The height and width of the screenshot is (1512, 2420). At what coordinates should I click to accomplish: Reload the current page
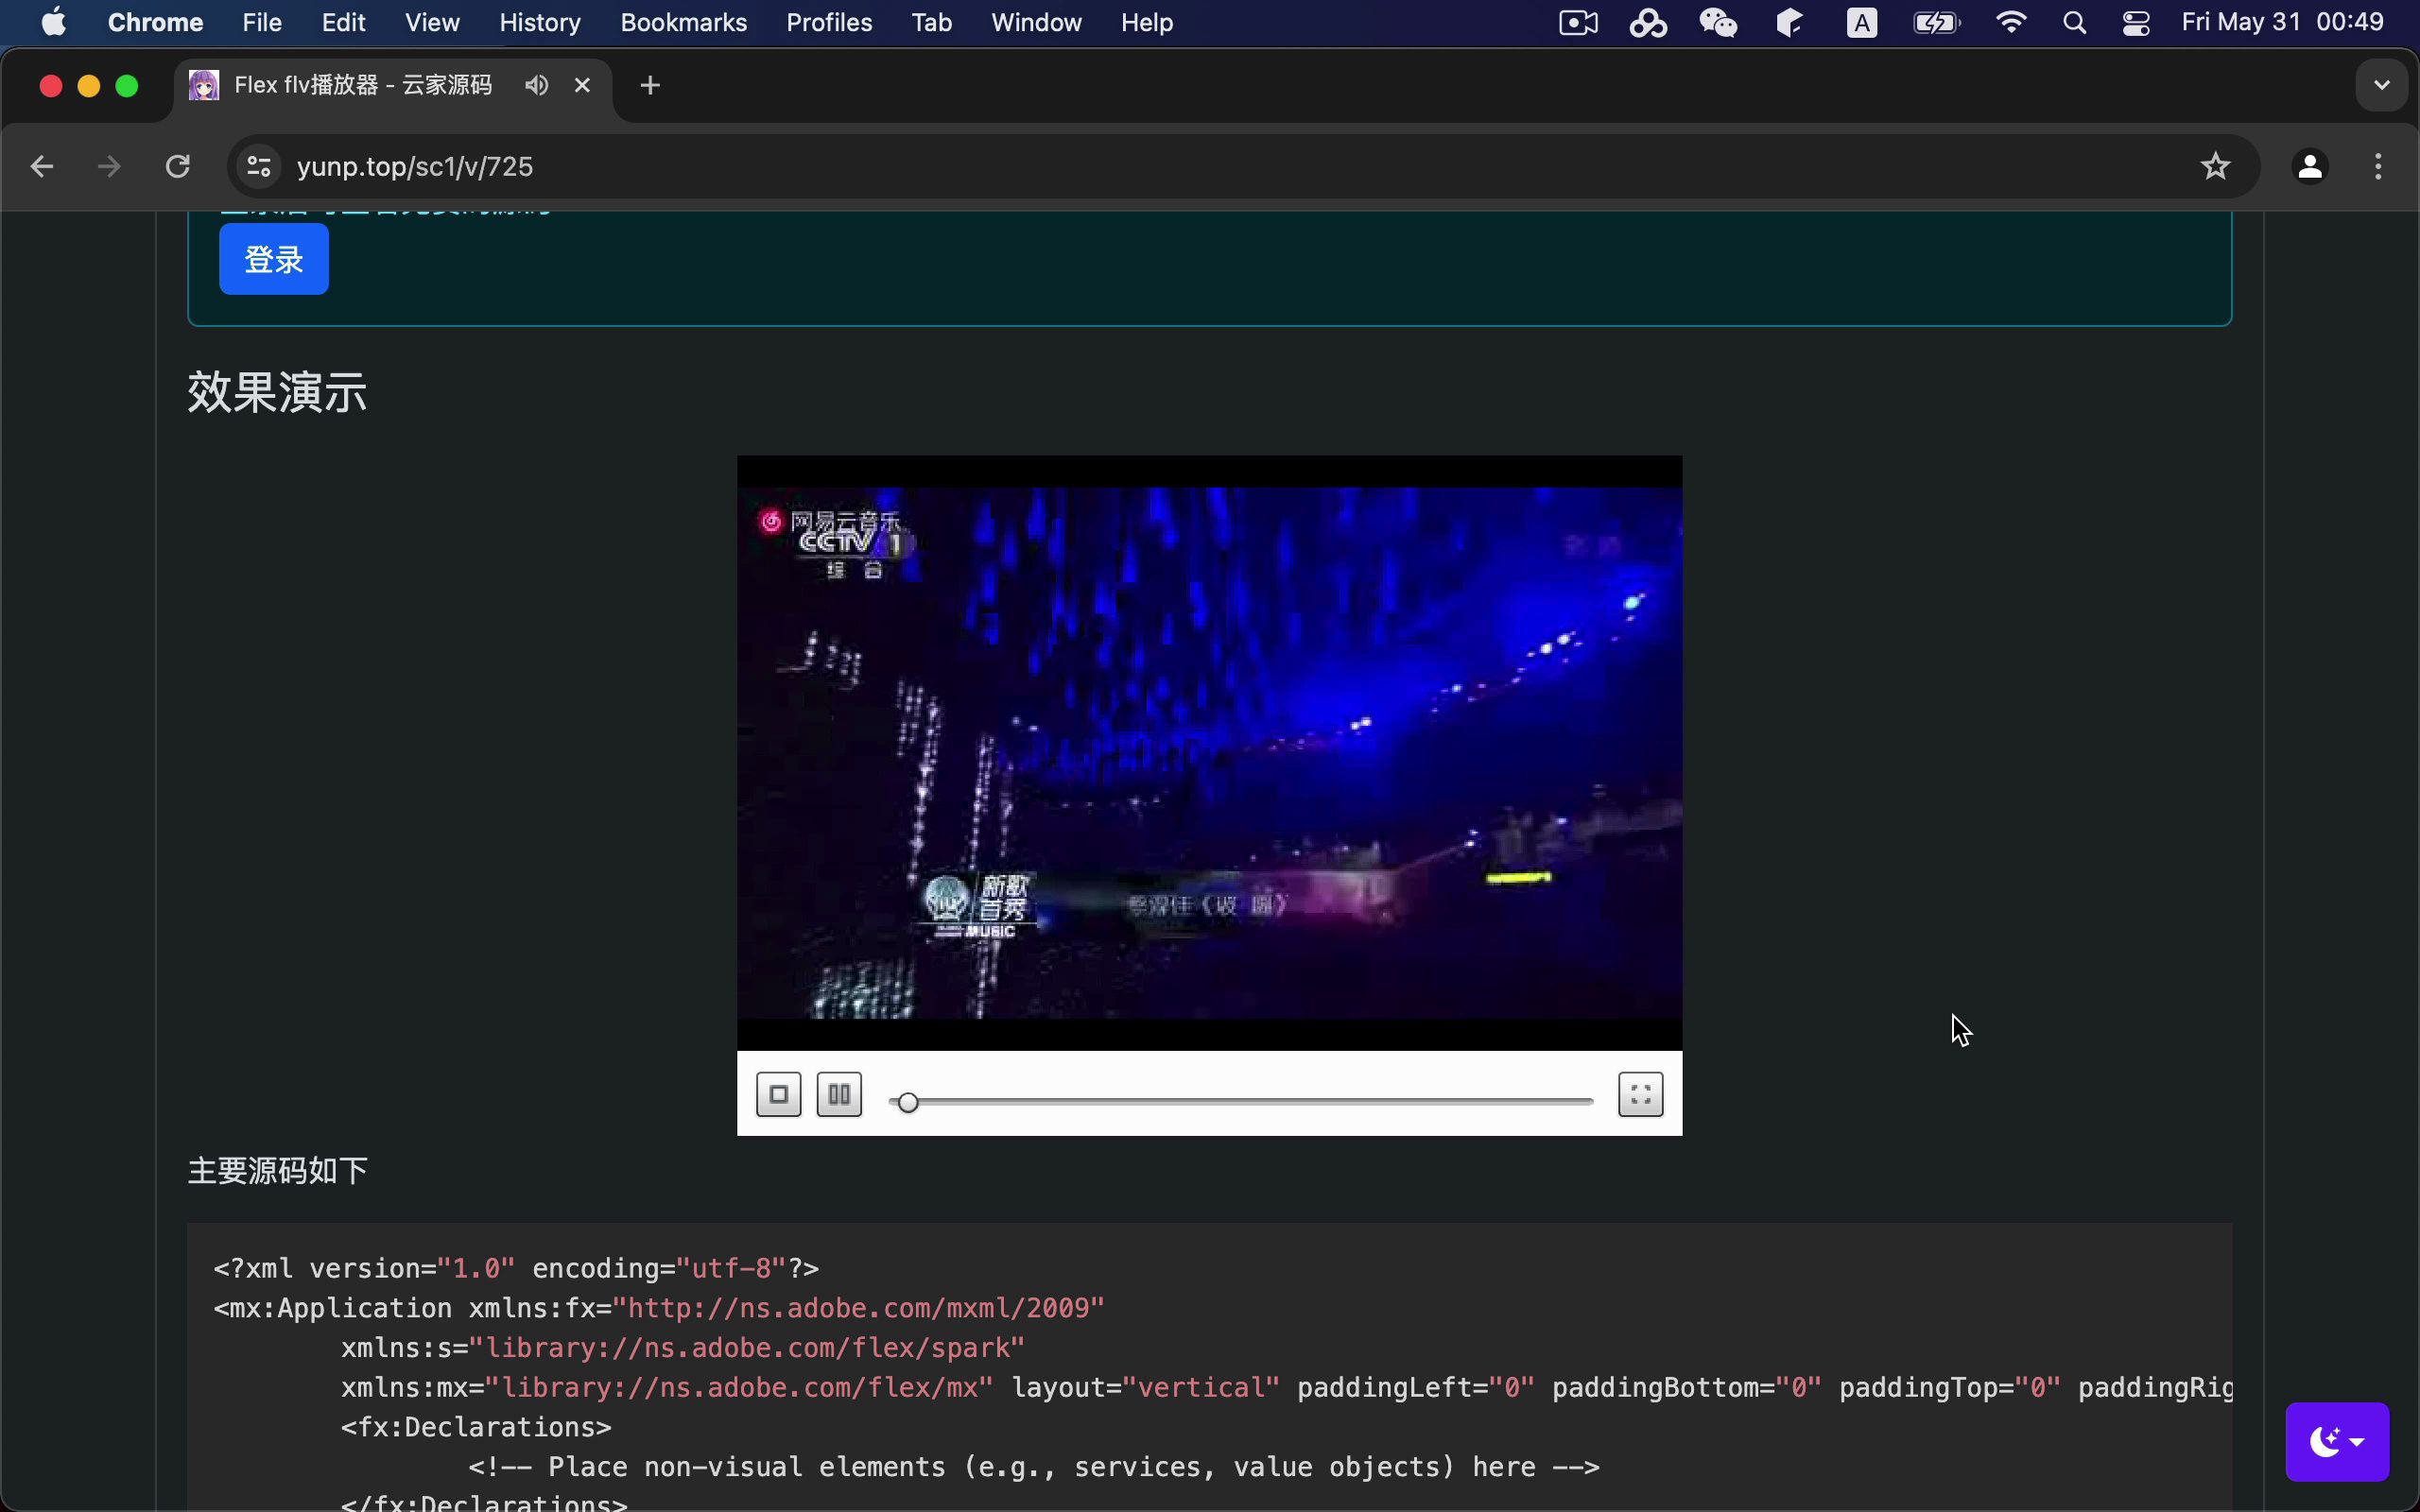point(178,166)
